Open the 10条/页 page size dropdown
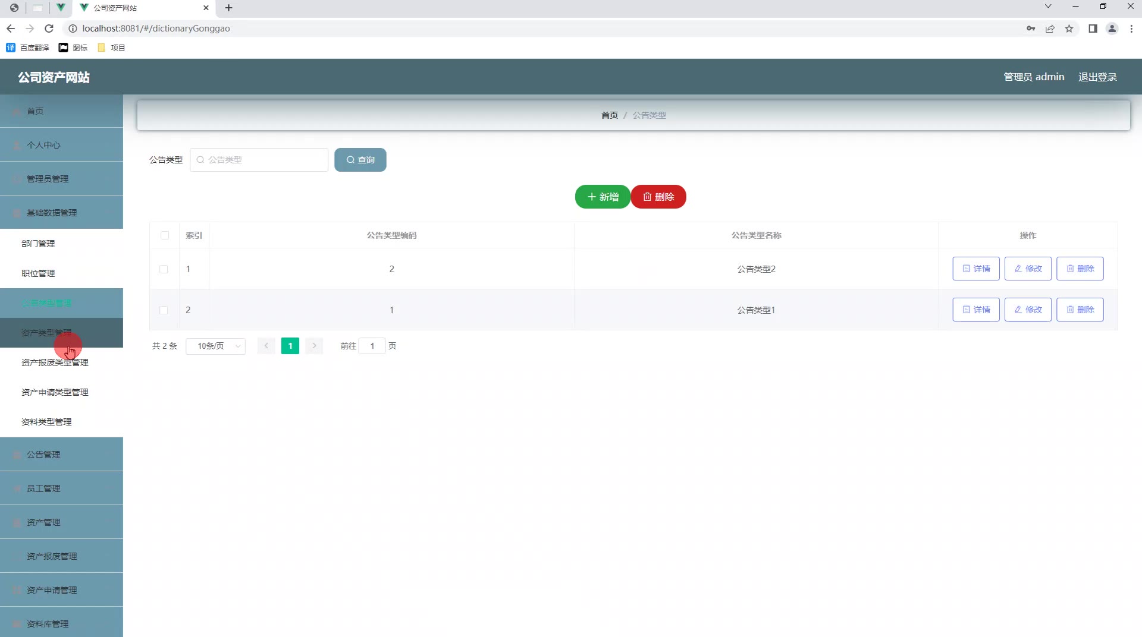 215,346
